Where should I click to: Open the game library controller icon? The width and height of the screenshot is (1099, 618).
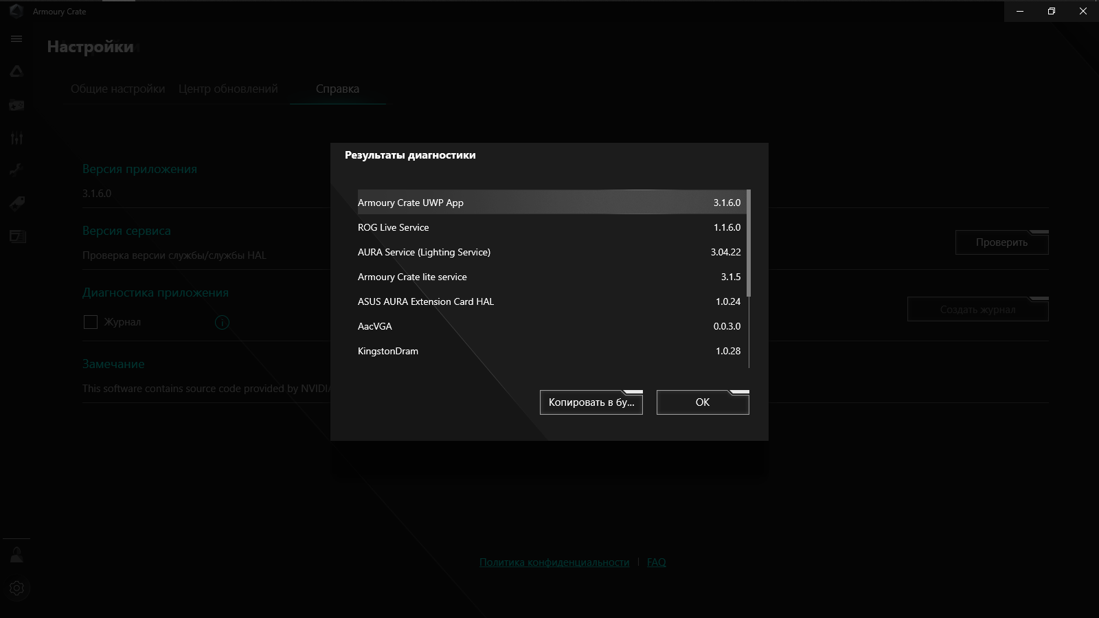16,105
